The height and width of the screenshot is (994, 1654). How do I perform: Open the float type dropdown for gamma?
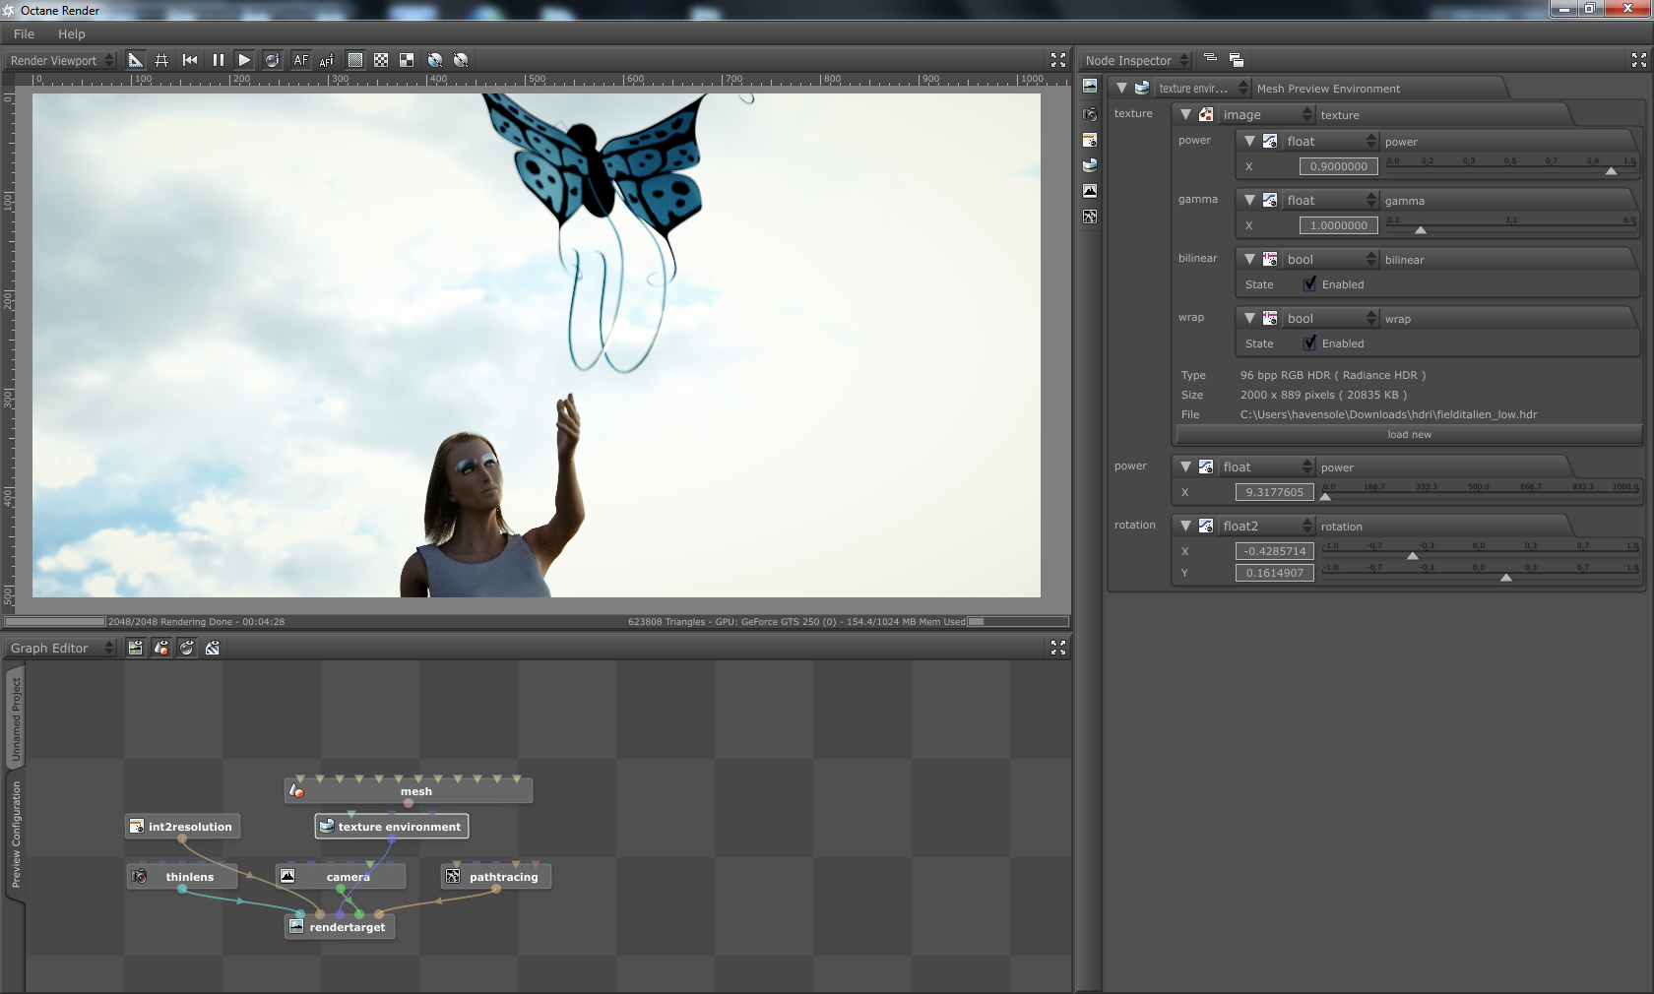click(x=1330, y=200)
